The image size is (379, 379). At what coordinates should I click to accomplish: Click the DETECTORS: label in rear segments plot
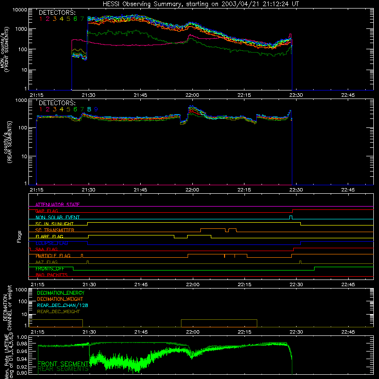click(x=57, y=103)
